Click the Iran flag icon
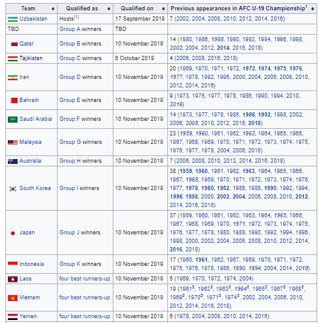 tap(13, 78)
